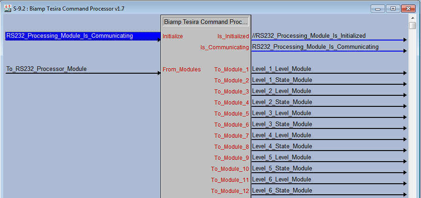Click the To_Module_3 output label
Screen dimensions: 421x198
pos(231,92)
